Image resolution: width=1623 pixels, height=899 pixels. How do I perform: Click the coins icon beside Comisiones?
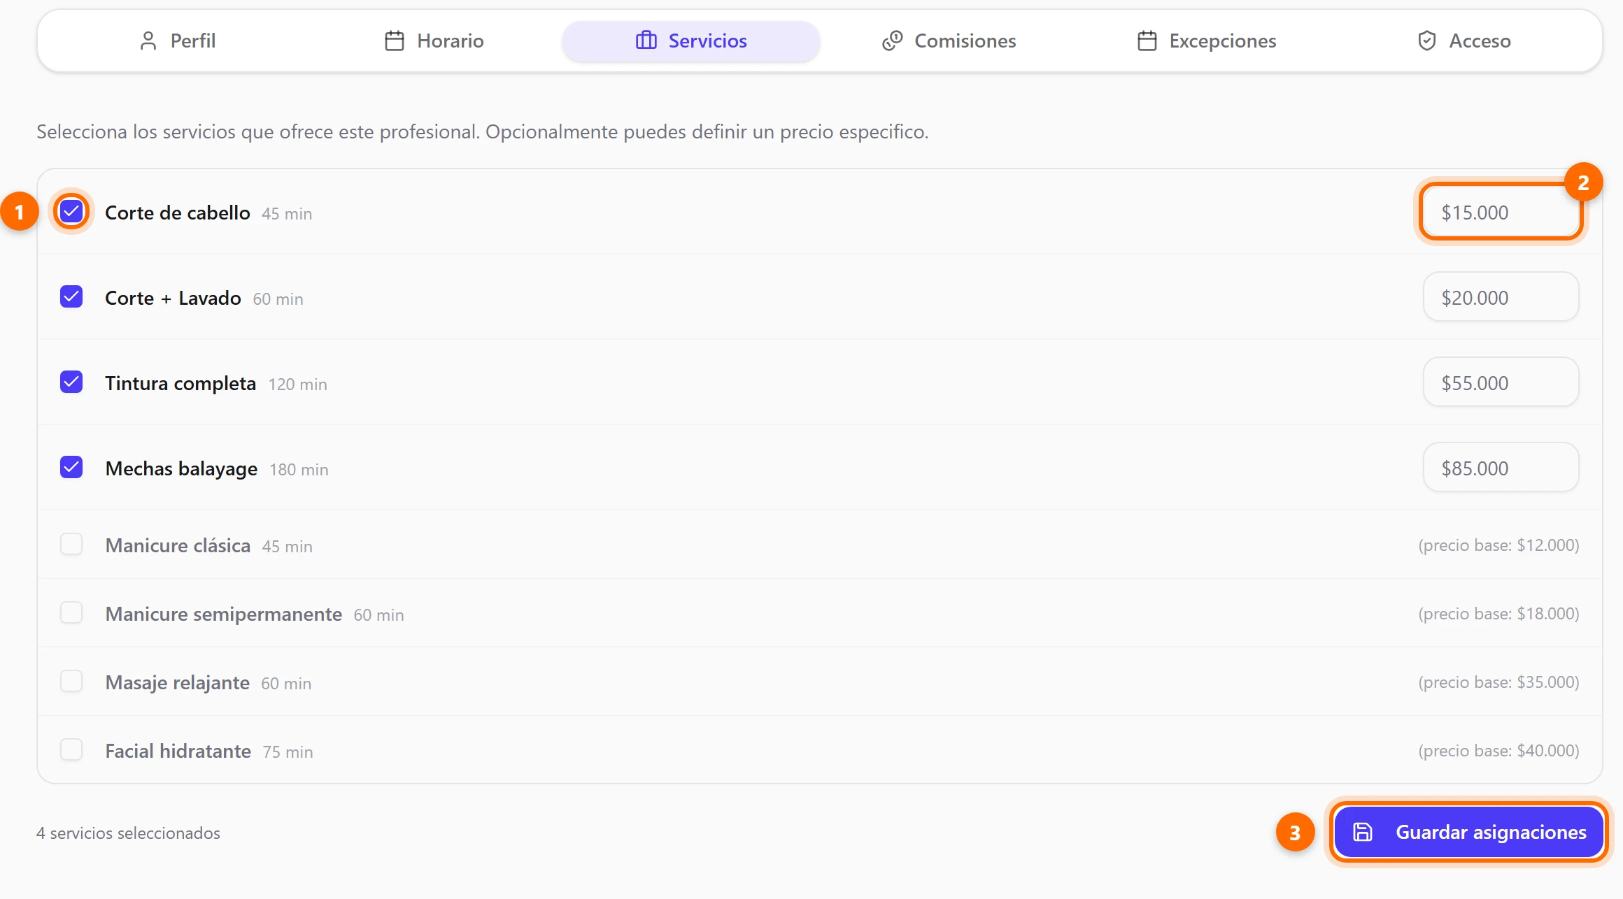point(892,41)
